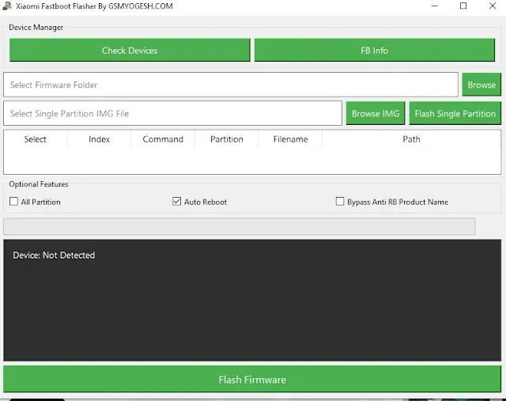Click the Partition column header
Viewport: 506px width, 401px height.
pos(227,139)
